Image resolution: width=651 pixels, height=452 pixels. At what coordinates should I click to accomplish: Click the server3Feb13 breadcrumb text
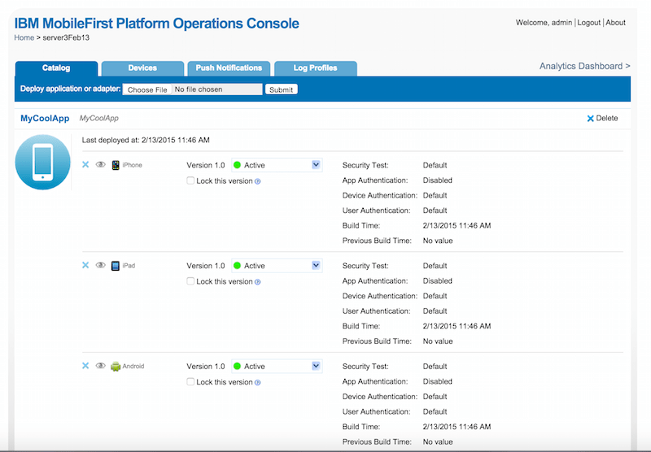click(66, 37)
